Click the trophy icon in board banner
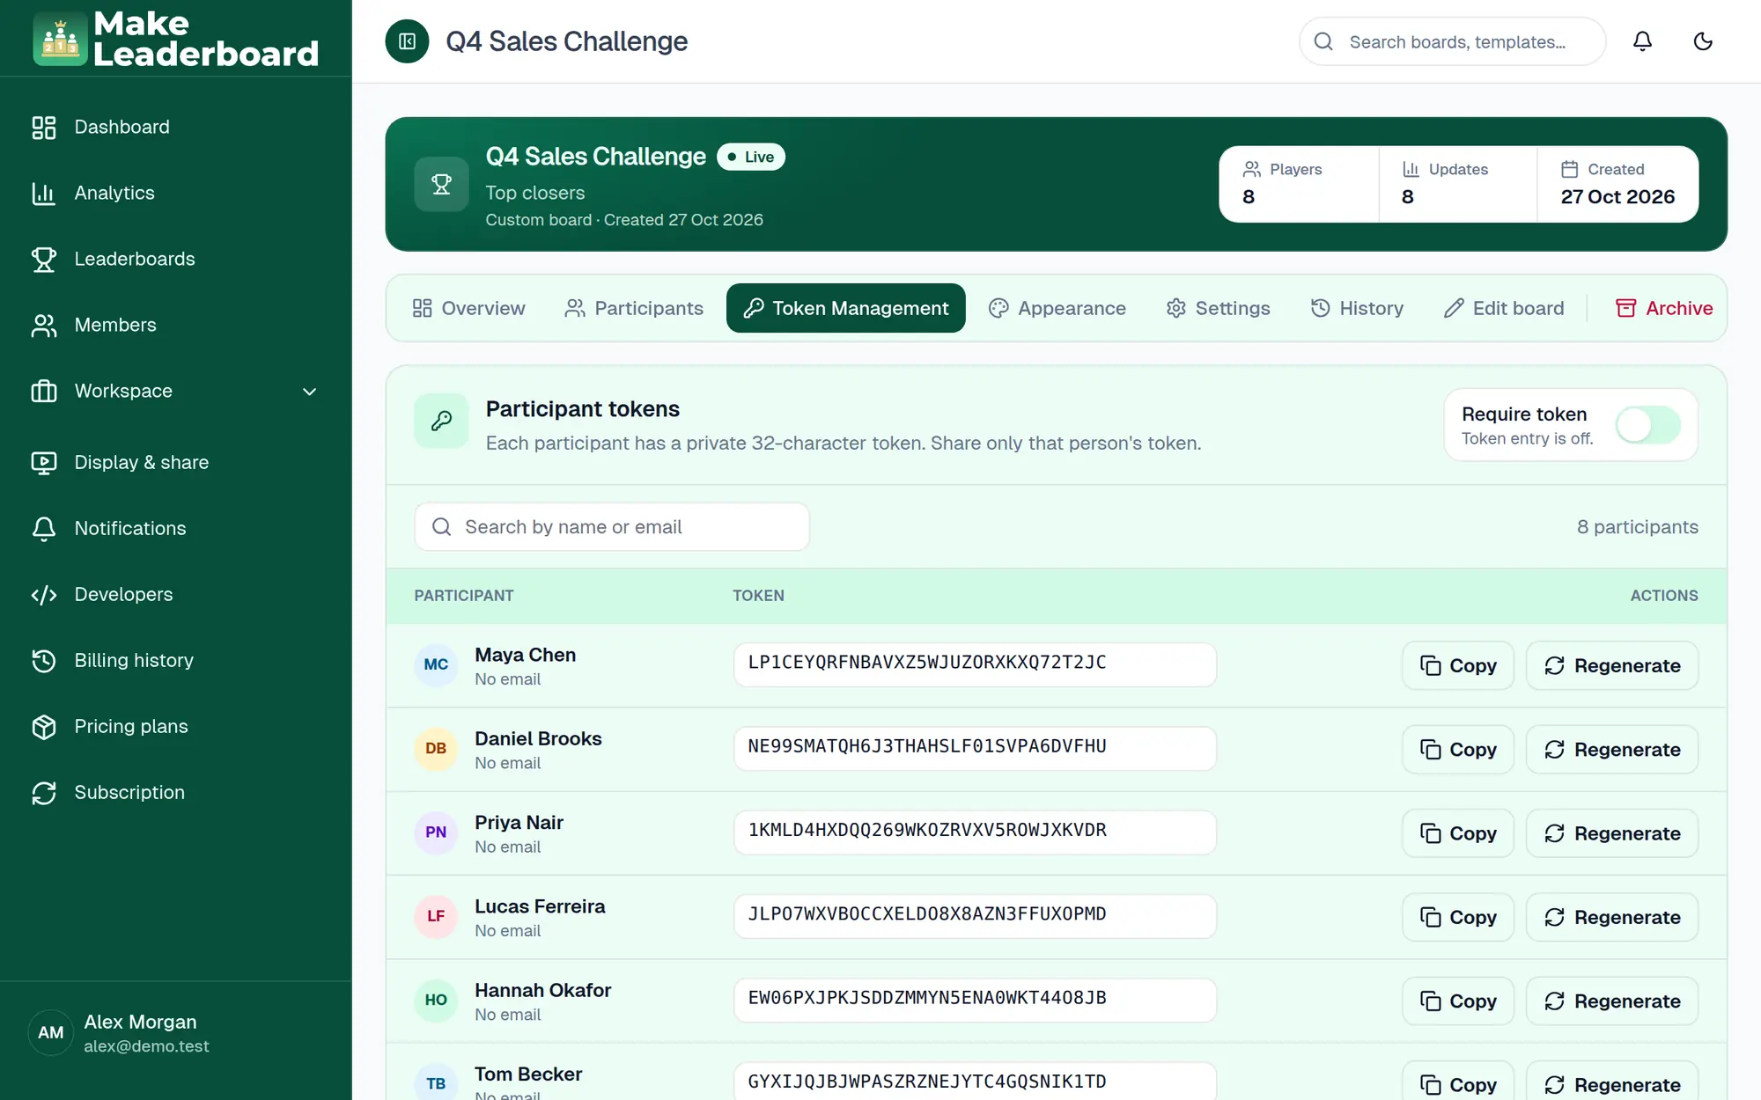The height and width of the screenshot is (1100, 1761). point(441,184)
